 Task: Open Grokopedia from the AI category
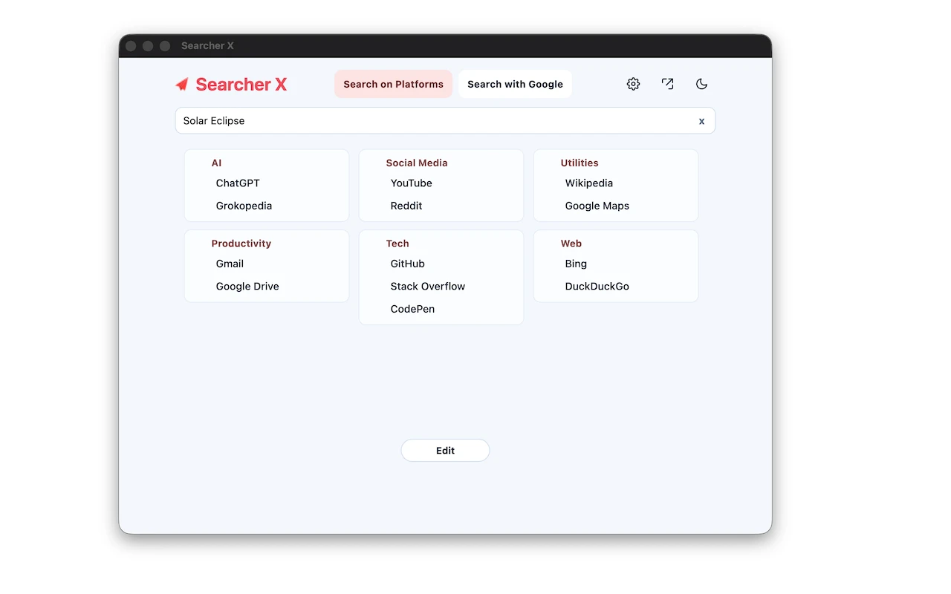click(244, 206)
